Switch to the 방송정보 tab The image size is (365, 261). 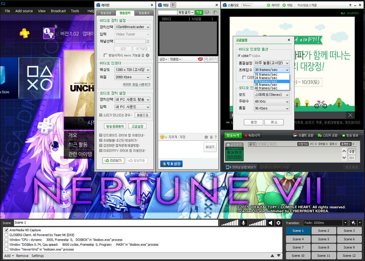[x=106, y=13]
